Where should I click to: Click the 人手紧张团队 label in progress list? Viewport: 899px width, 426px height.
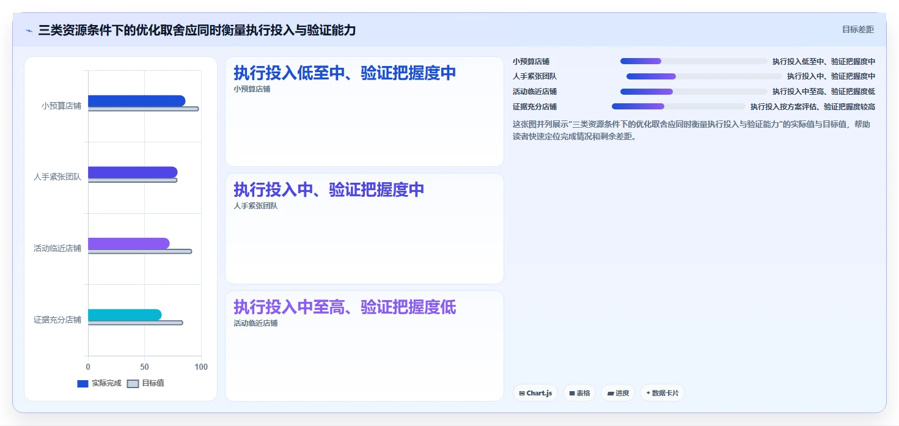click(535, 76)
